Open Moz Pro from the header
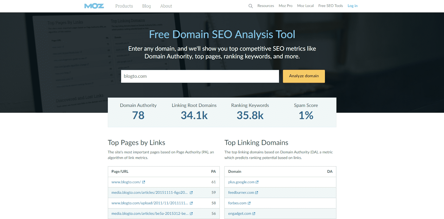Screen dimensions: 444x219 coord(286,6)
